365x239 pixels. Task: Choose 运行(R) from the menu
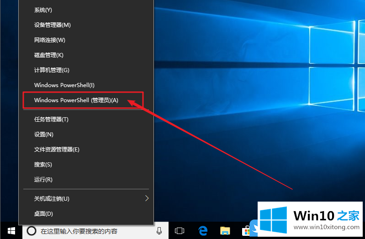[86, 180]
